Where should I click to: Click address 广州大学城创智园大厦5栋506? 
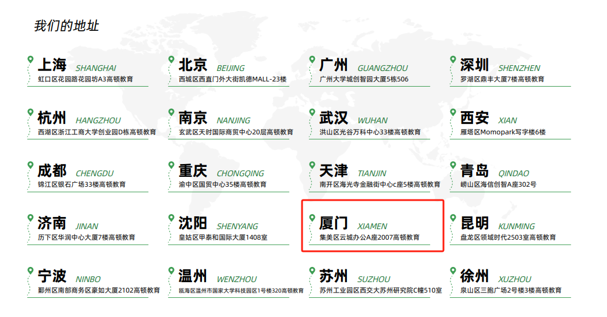click(364, 79)
